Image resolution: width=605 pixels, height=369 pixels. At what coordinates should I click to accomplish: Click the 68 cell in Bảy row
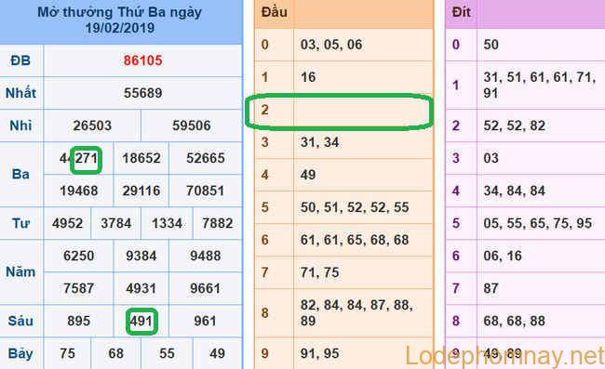[116, 353]
